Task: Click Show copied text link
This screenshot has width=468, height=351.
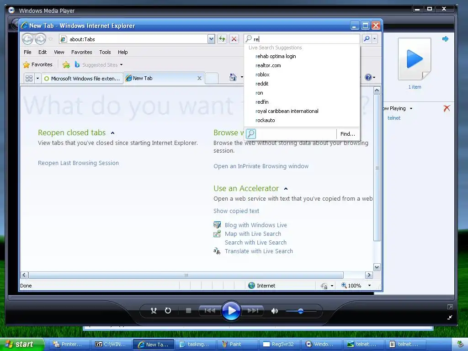Action: pyautogui.click(x=236, y=211)
